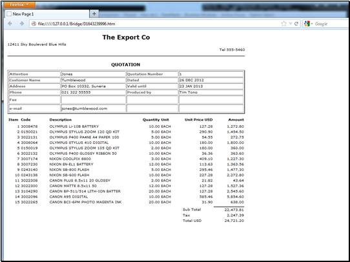Screen dimensions: 350x262
Task: Open the URL history dropdown arrow
Action: point(291,24)
